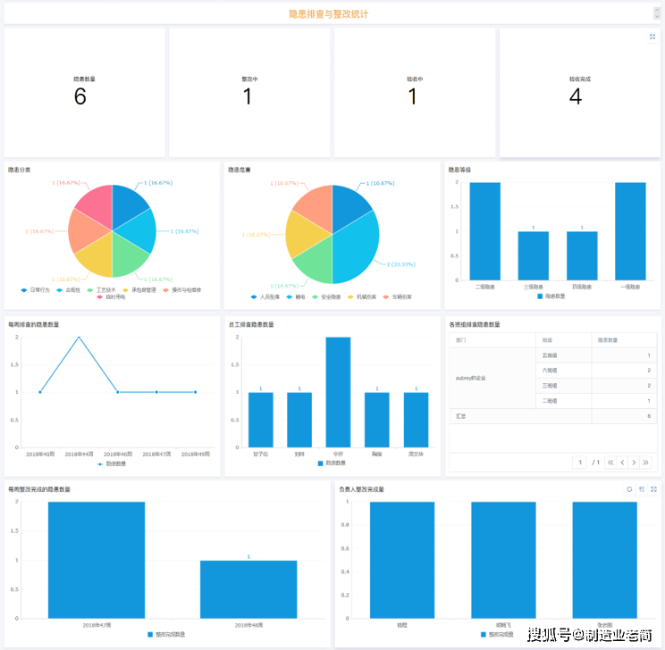Go to previous page of table
This screenshot has width=665, height=650.
tap(622, 462)
